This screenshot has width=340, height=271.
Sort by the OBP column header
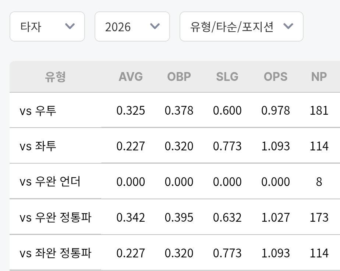pyautogui.click(x=179, y=77)
